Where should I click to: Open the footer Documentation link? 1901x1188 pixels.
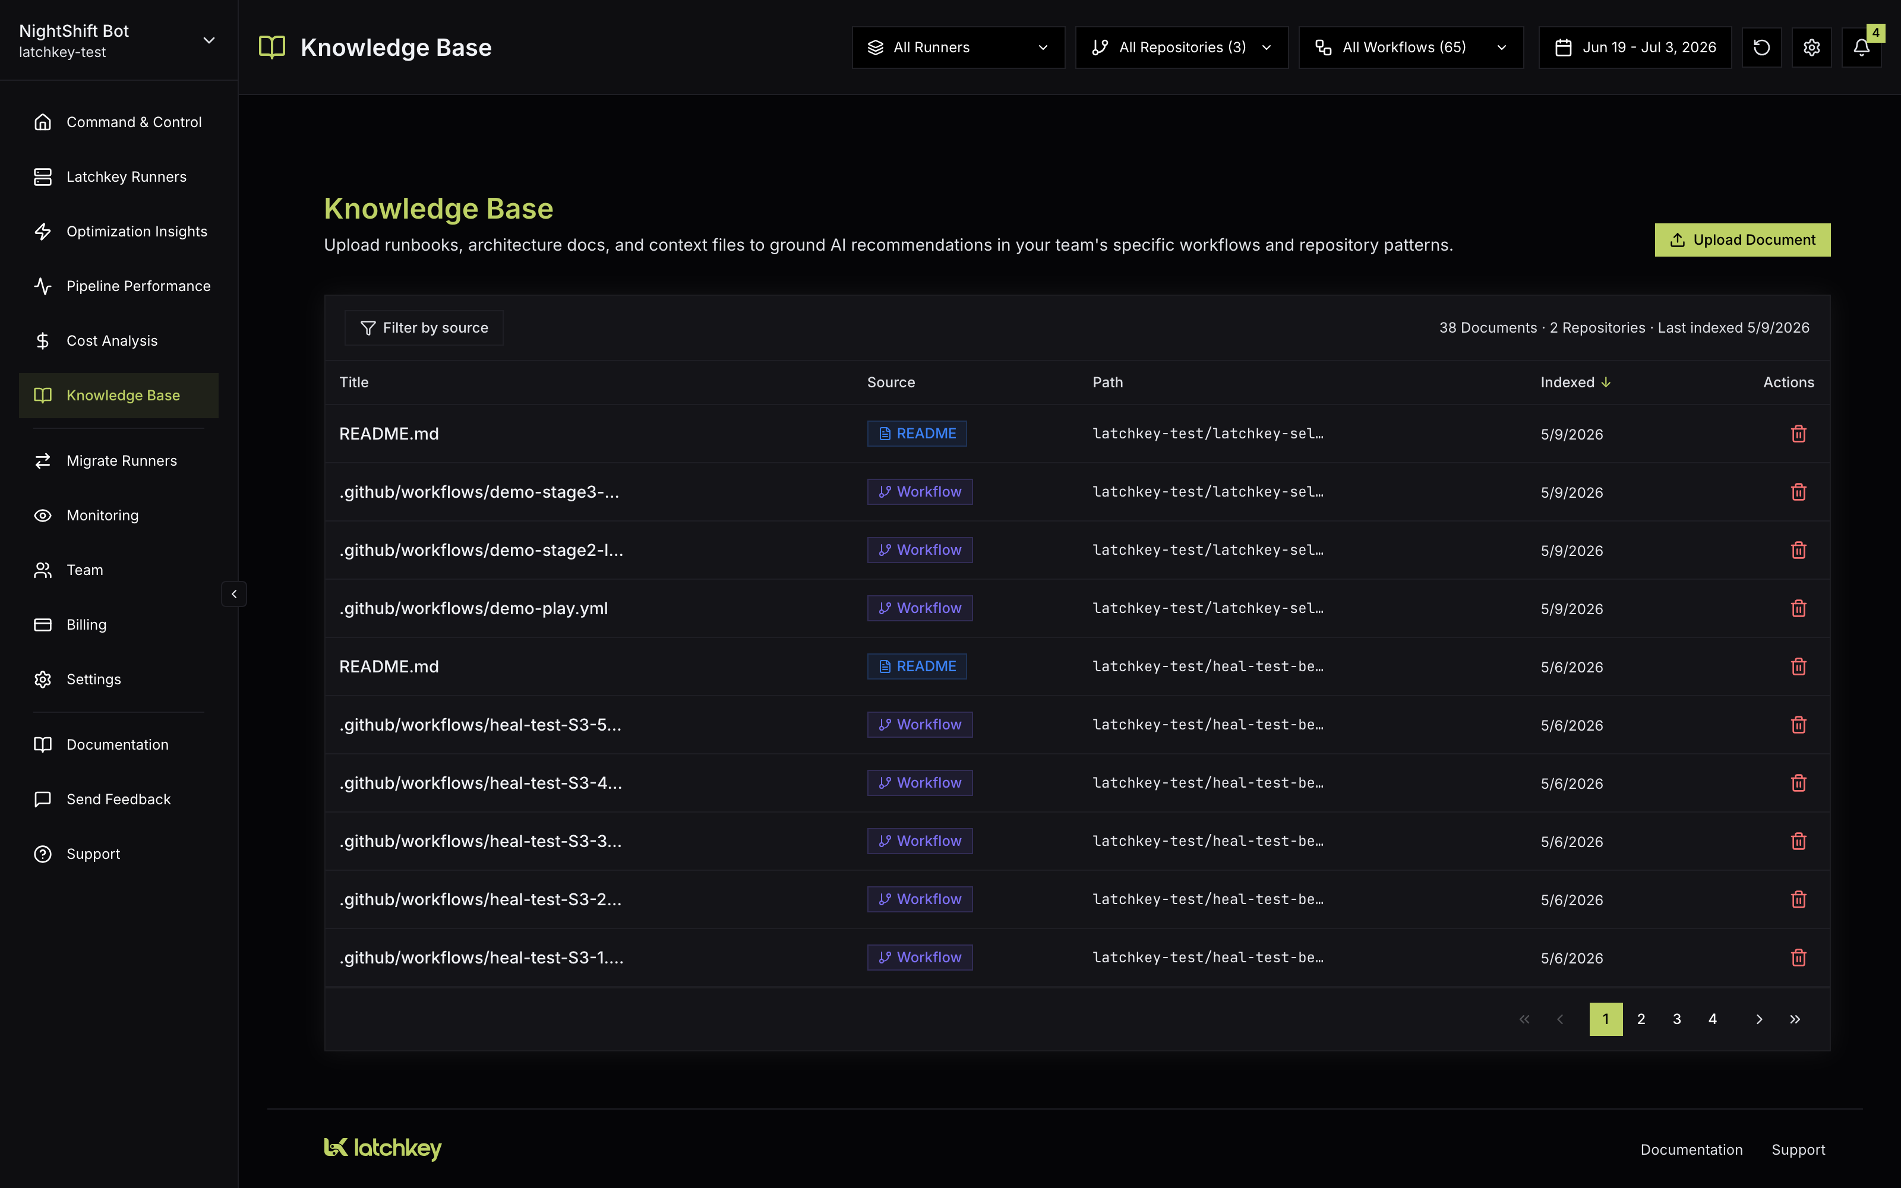click(1691, 1149)
